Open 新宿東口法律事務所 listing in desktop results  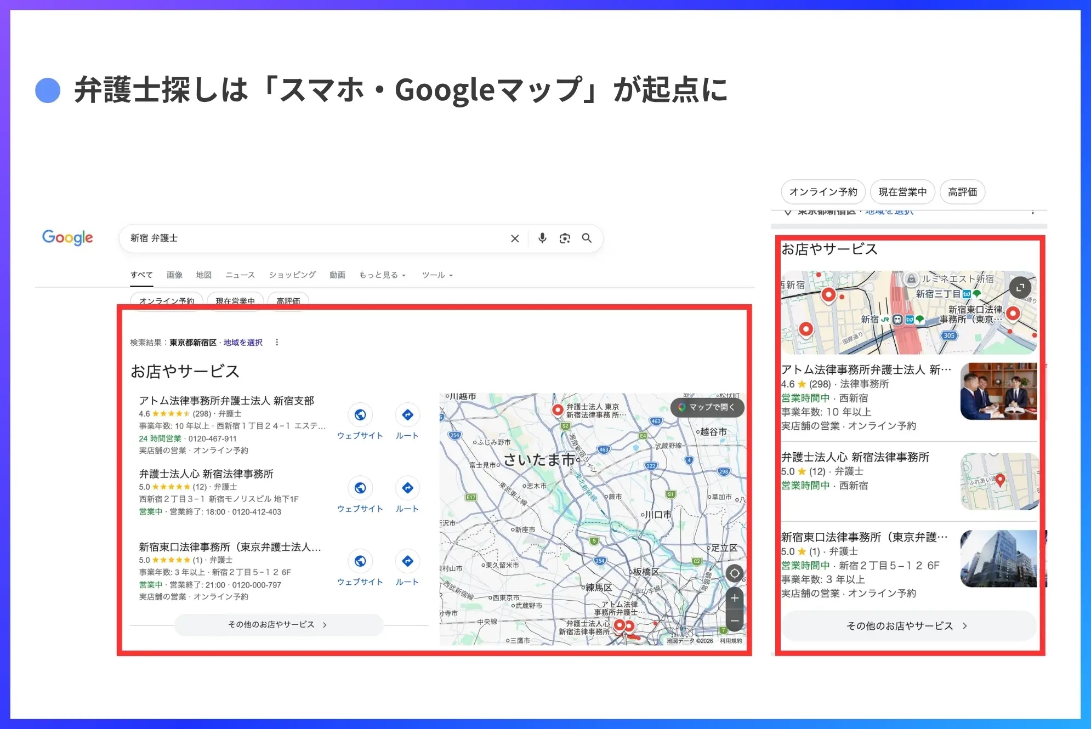point(230,547)
